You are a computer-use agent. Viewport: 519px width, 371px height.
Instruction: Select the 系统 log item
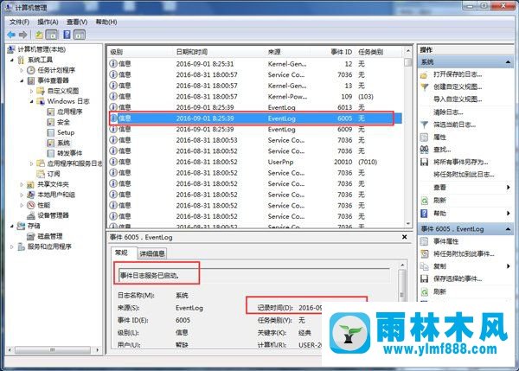click(x=63, y=143)
